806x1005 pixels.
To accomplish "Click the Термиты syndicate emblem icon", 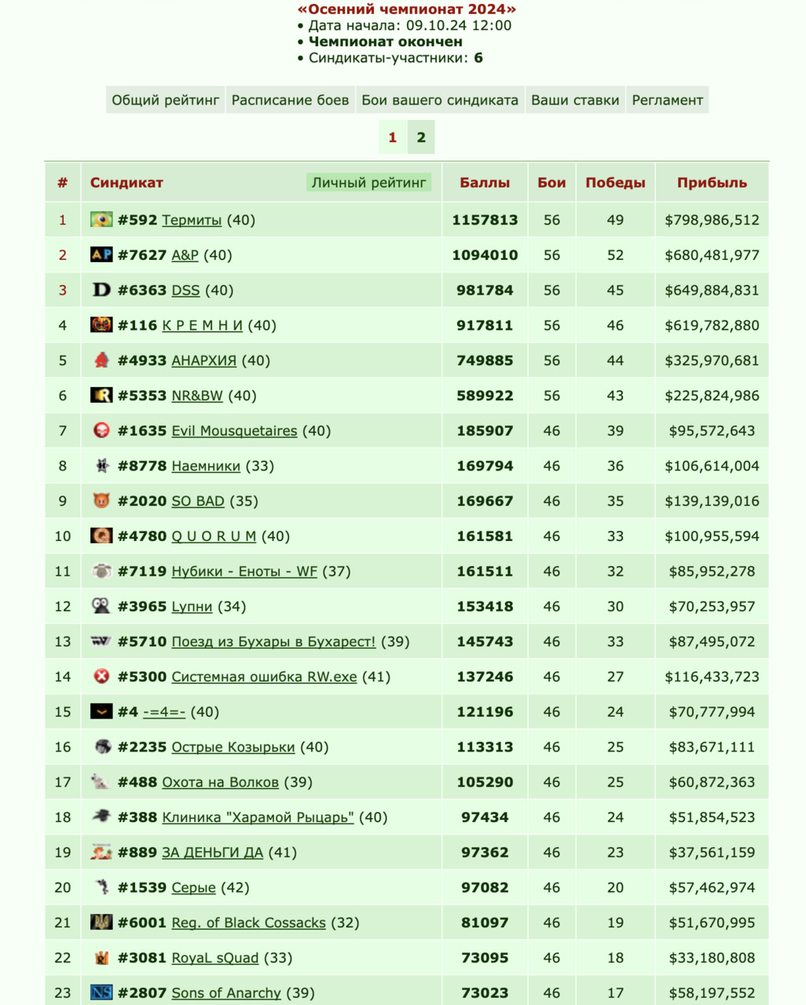I will point(101,220).
